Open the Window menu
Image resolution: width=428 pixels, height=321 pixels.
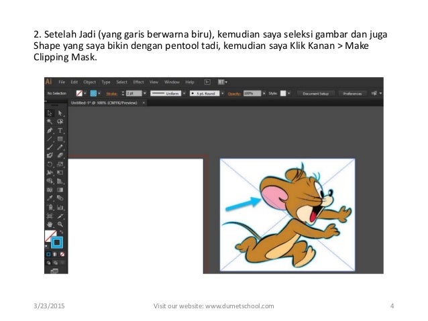click(x=172, y=82)
